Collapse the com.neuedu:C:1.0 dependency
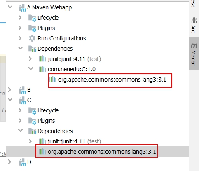 (30, 68)
